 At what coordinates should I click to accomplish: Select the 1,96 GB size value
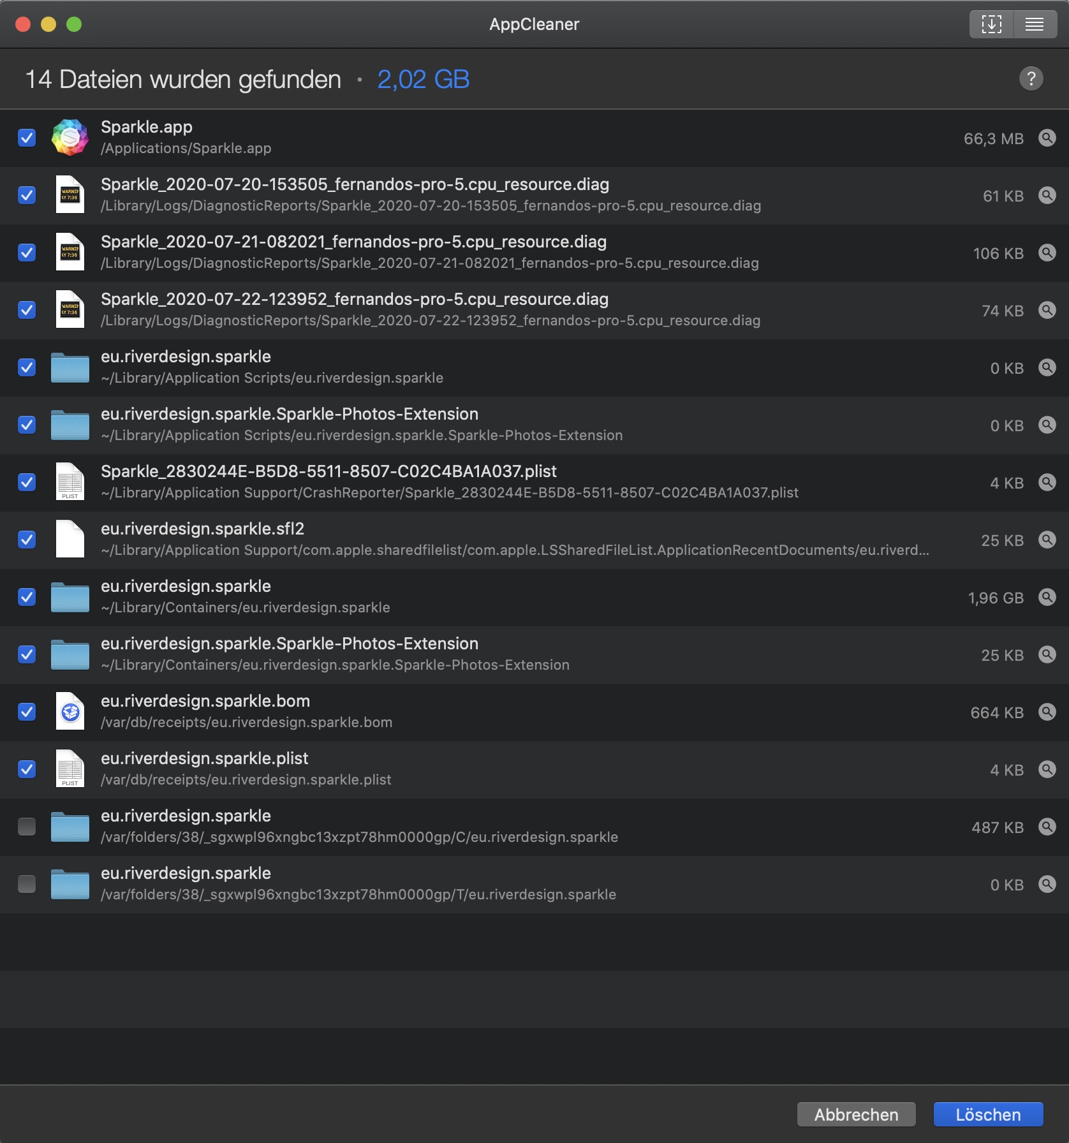(x=996, y=598)
